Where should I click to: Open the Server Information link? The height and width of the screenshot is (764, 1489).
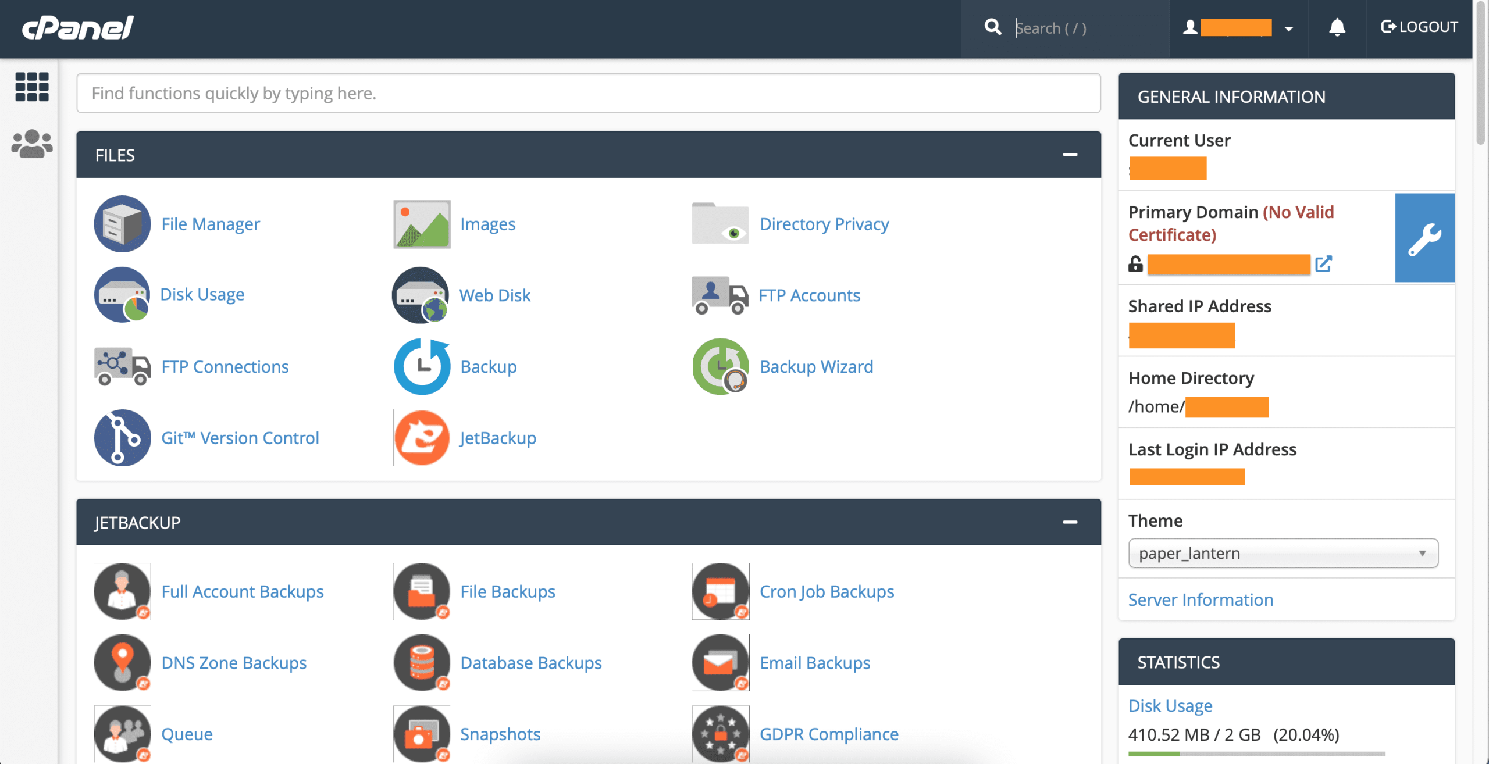click(x=1201, y=599)
